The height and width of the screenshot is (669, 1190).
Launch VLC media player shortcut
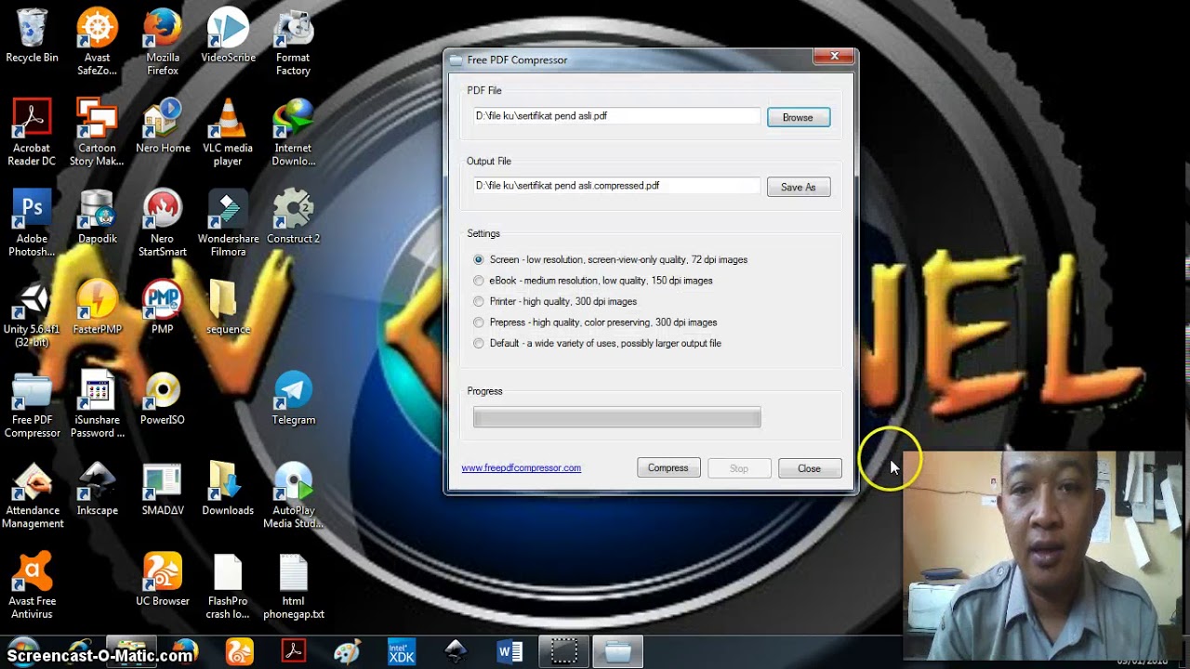228,133
